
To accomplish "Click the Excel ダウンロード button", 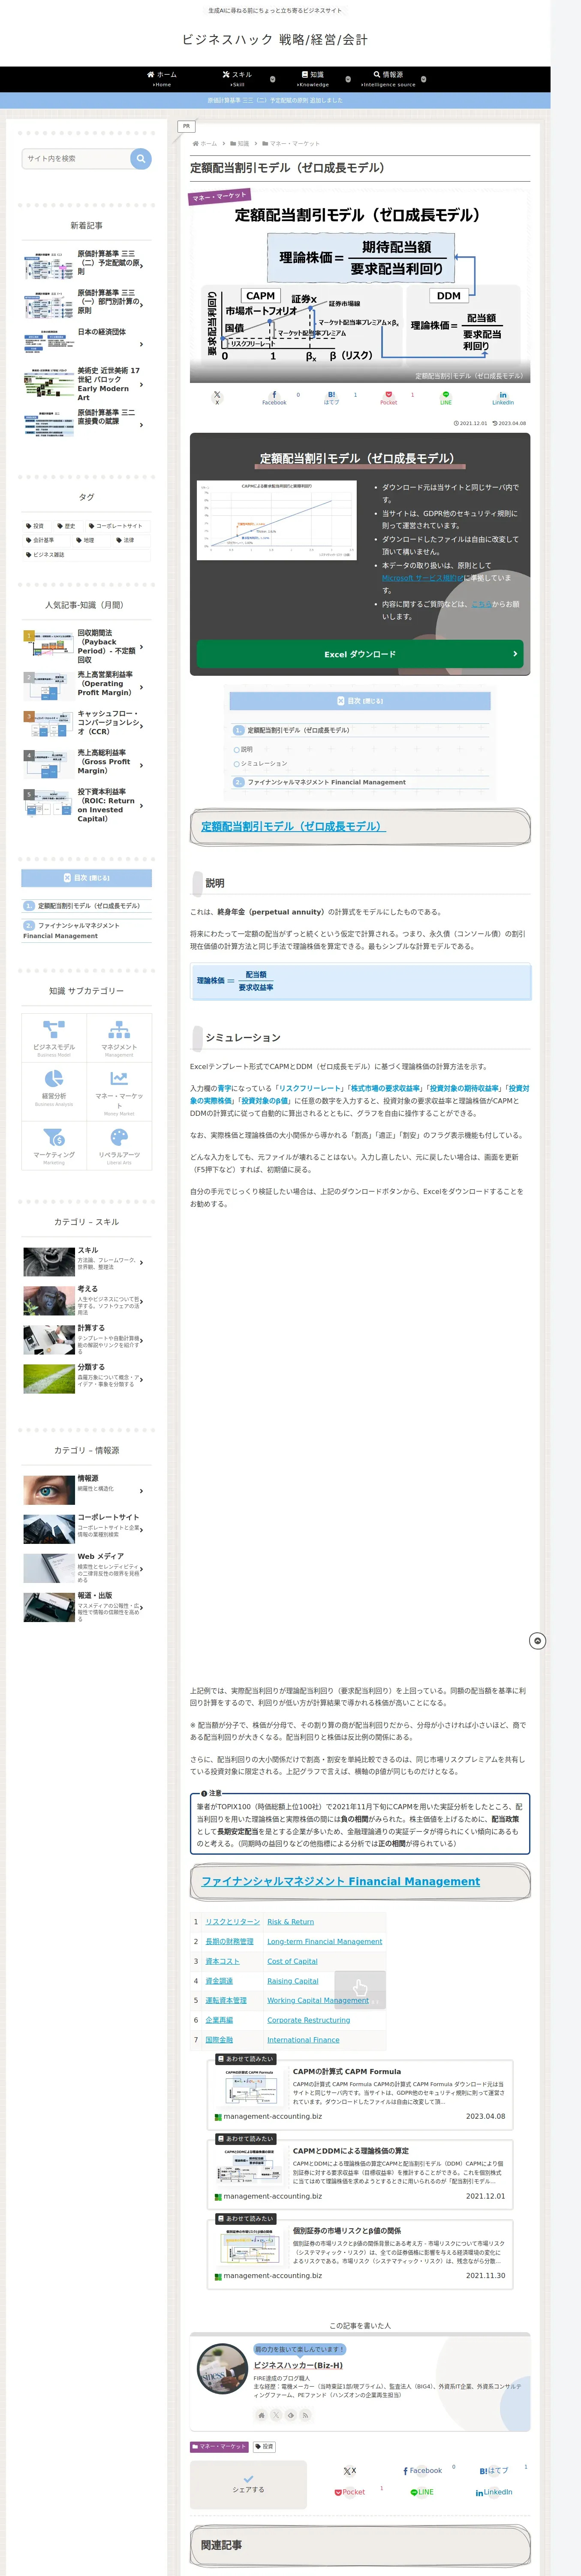I will 359,654.
